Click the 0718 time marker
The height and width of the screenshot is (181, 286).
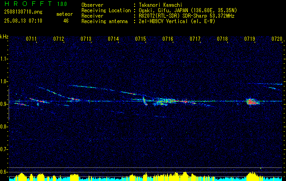pyautogui.click(x=222, y=38)
